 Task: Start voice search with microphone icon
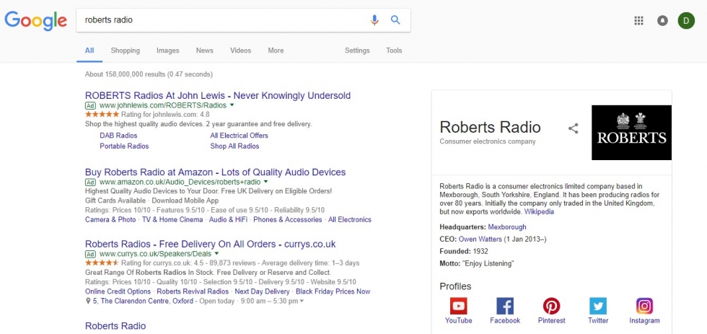pyautogui.click(x=374, y=19)
